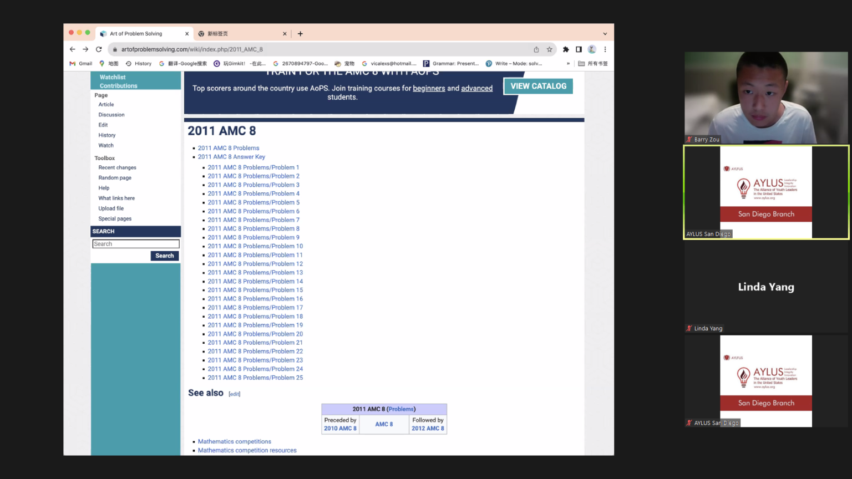This screenshot has width=852, height=479.
Task: Open 2011 AMC 8 Problems/Problem 7
Action: tap(253, 220)
